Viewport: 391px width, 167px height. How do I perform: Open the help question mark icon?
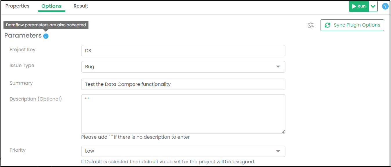point(385,6)
